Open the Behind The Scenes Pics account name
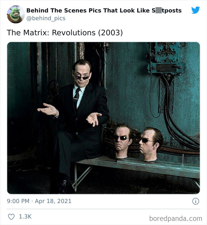 [x=104, y=10]
